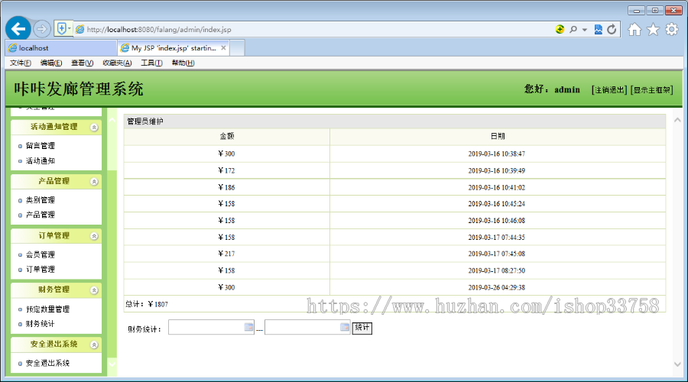Click the 管理员维护 panel title
The height and width of the screenshot is (382, 688).
145,121
